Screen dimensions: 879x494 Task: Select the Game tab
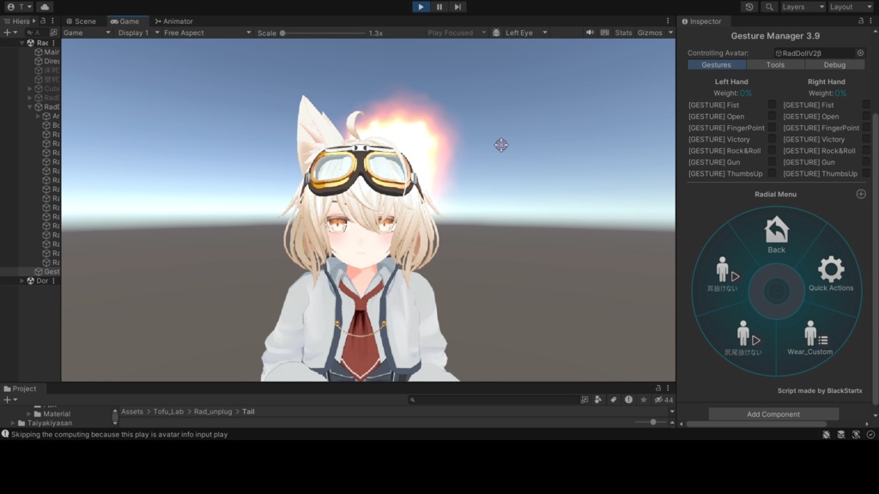pos(124,21)
